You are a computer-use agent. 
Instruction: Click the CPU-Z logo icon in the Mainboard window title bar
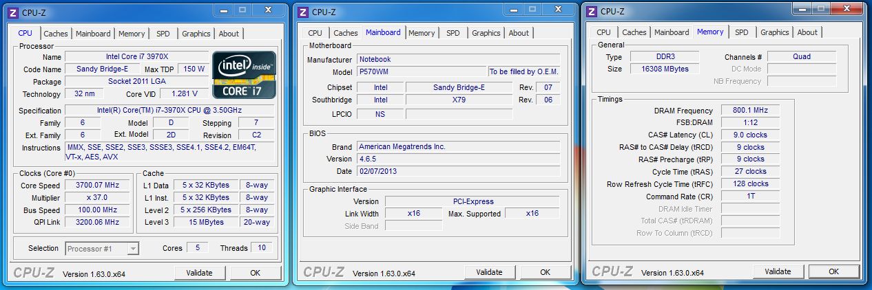point(302,12)
